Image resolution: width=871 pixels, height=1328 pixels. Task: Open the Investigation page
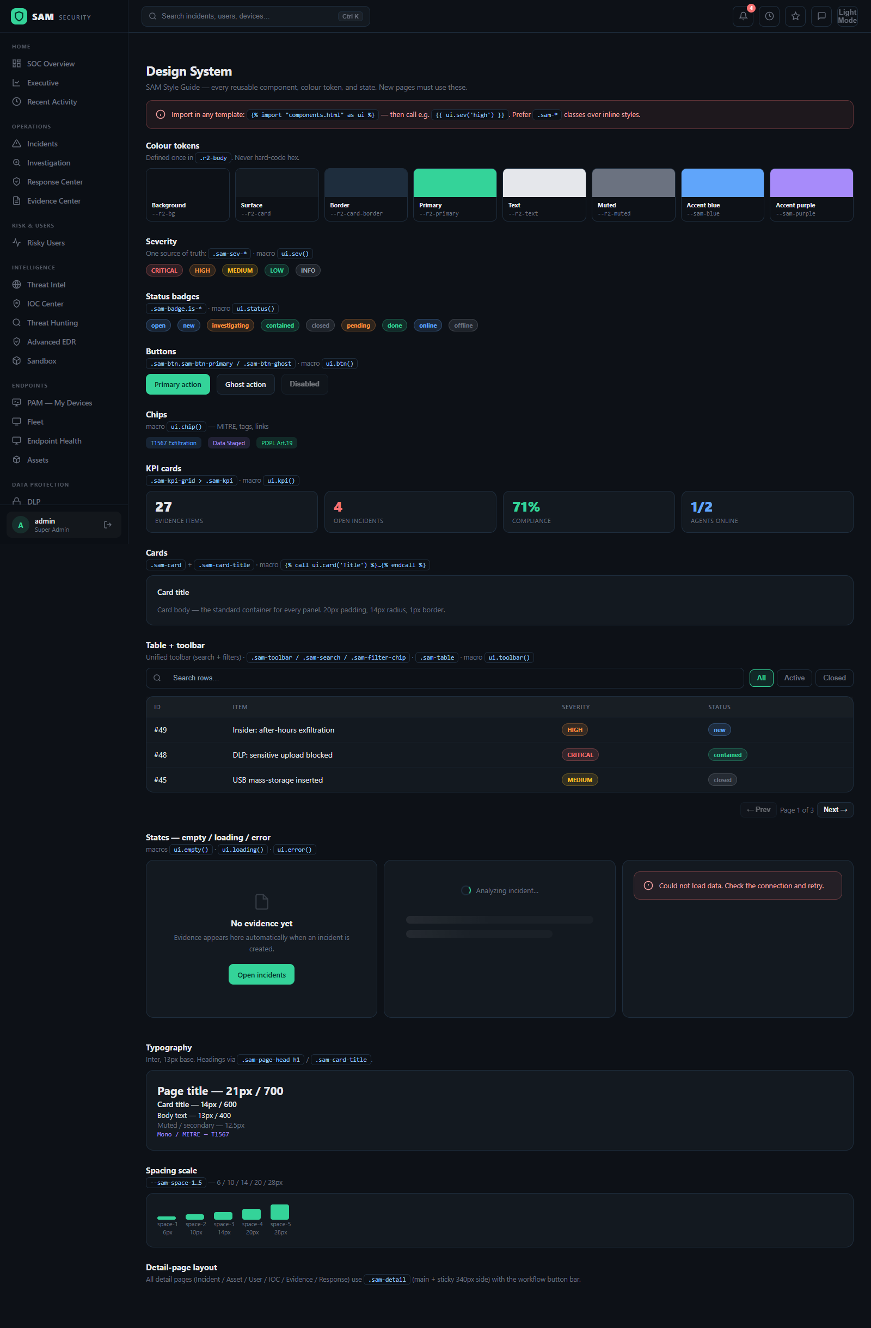[x=64, y=162]
